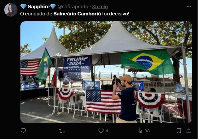Click the 98 views count
The height and width of the screenshot is (139, 198).
point(147,131)
